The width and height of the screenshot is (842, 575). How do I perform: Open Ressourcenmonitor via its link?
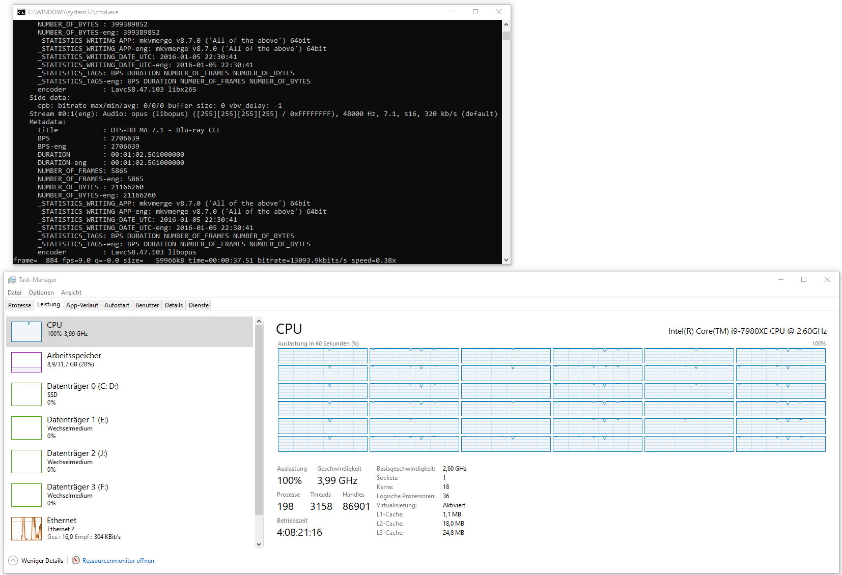tap(118, 561)
